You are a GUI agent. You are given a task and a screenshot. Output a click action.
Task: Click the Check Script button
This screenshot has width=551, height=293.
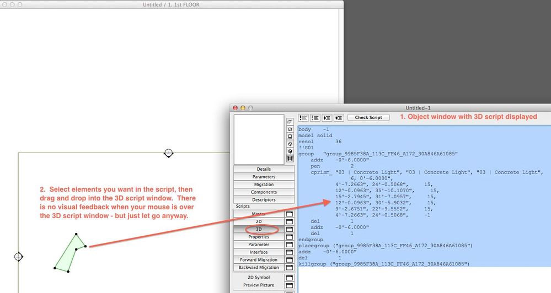point(368,117)
